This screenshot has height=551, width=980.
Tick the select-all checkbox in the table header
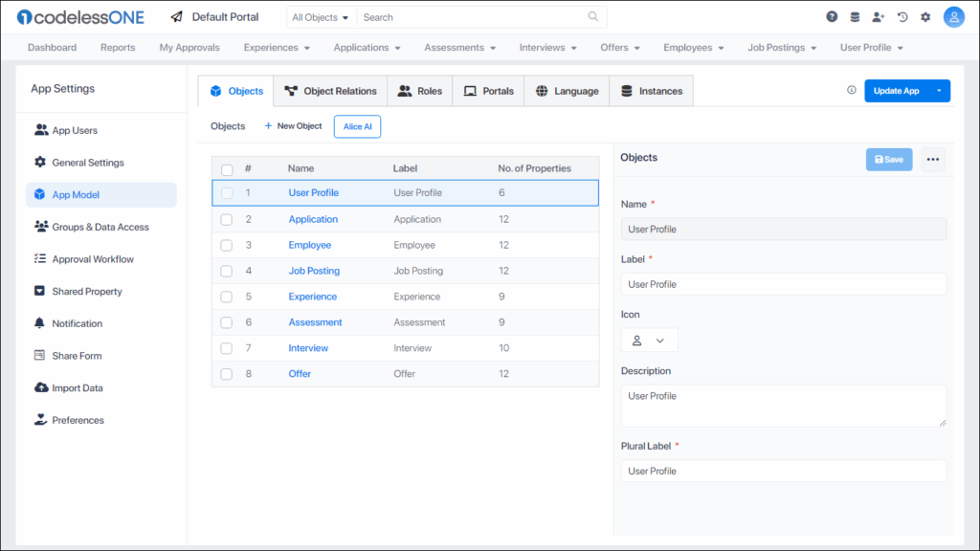[226, 167]
